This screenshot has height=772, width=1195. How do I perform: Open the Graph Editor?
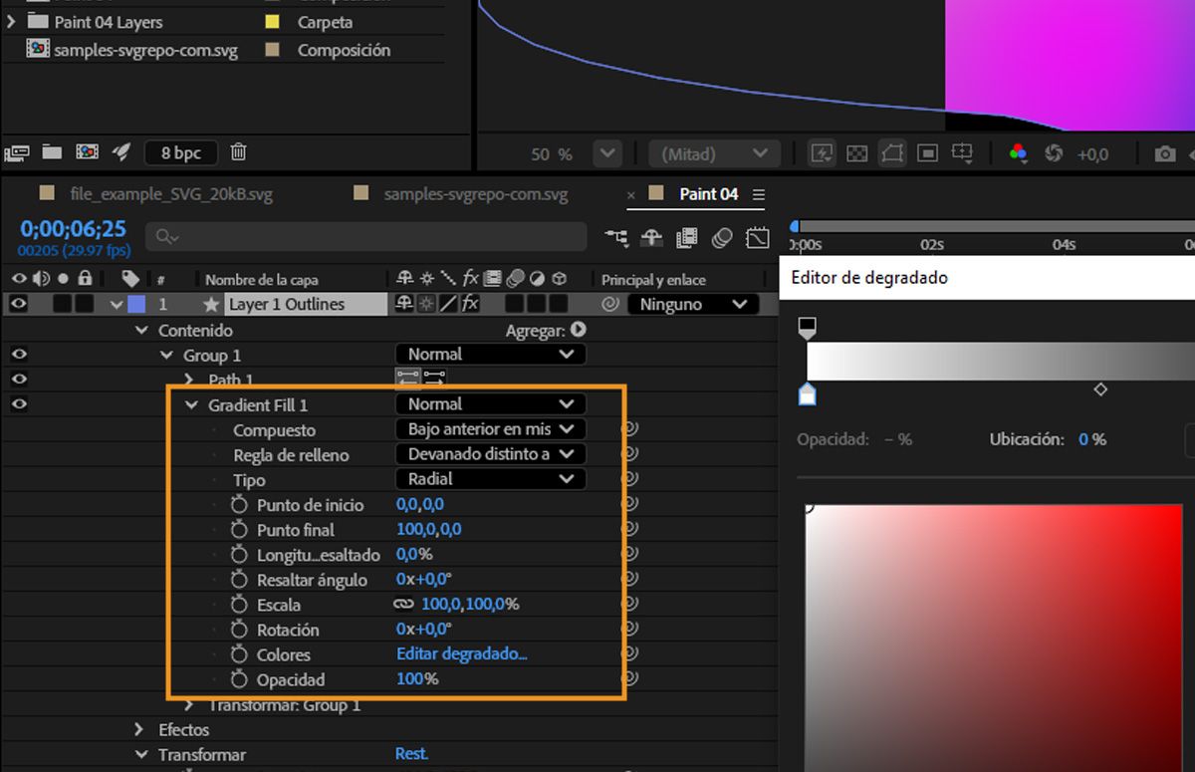click(758, 237)
